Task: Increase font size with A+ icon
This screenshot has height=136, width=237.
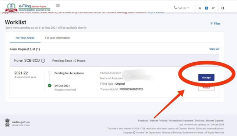Action: 213,8
